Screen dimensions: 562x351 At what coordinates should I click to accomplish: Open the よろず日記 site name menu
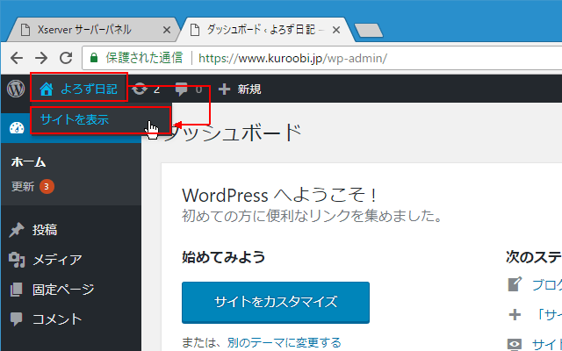tap(79, 89)
